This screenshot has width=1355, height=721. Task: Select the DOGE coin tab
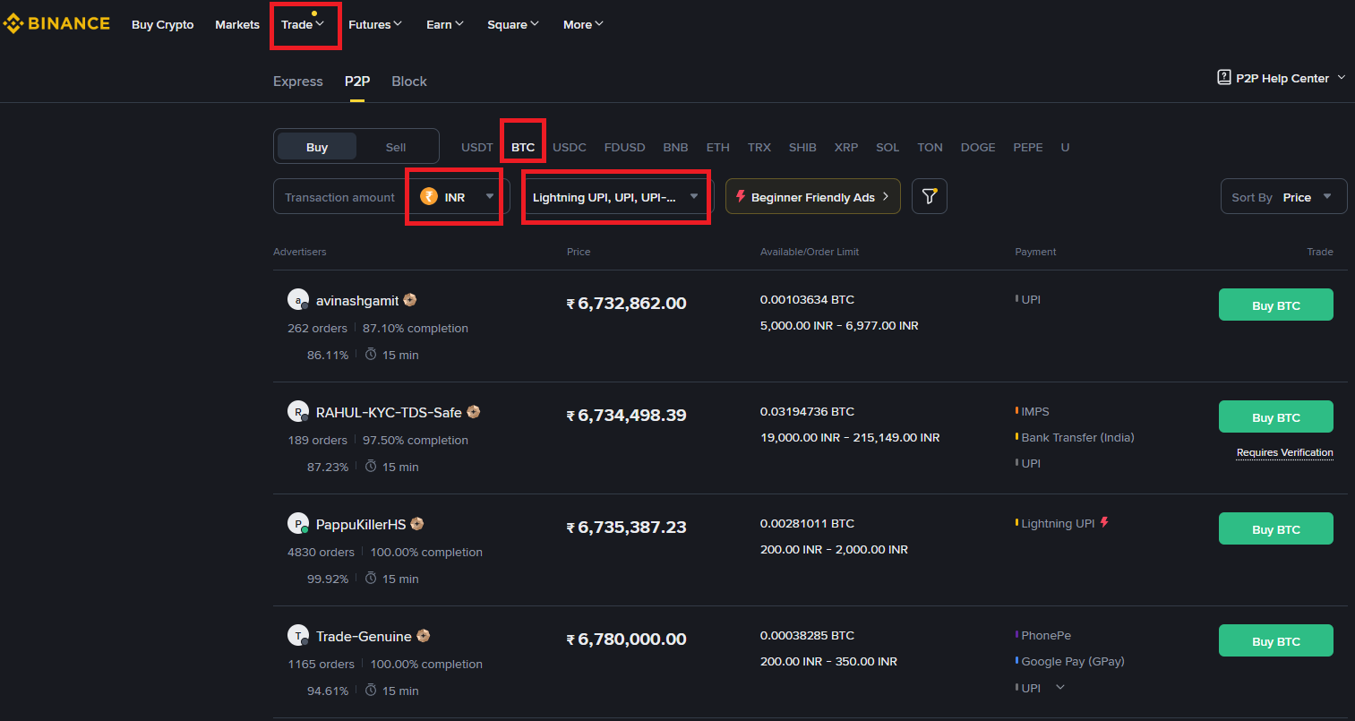pos(978,147)
